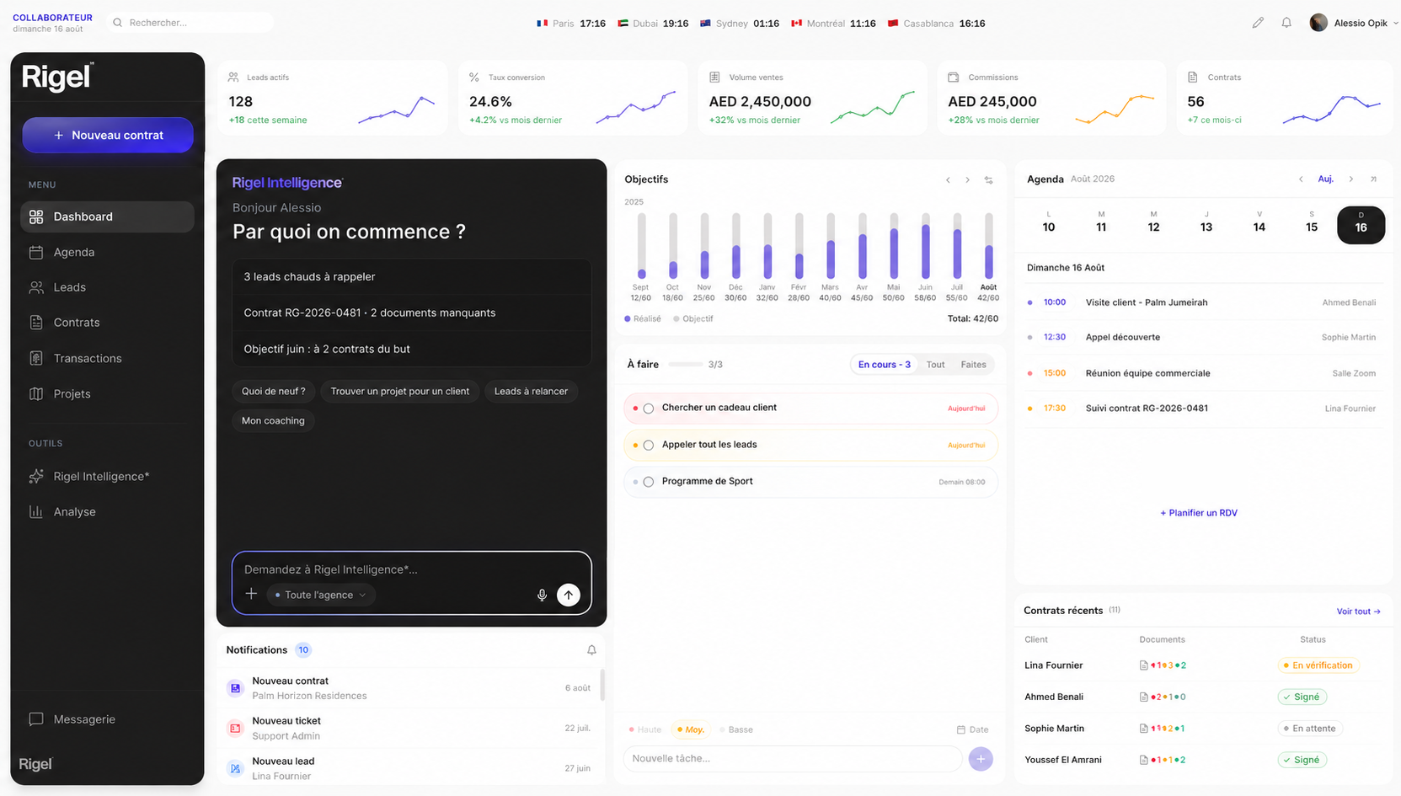
Task: Click the search magnifier icon
Action: pos(118,23)
